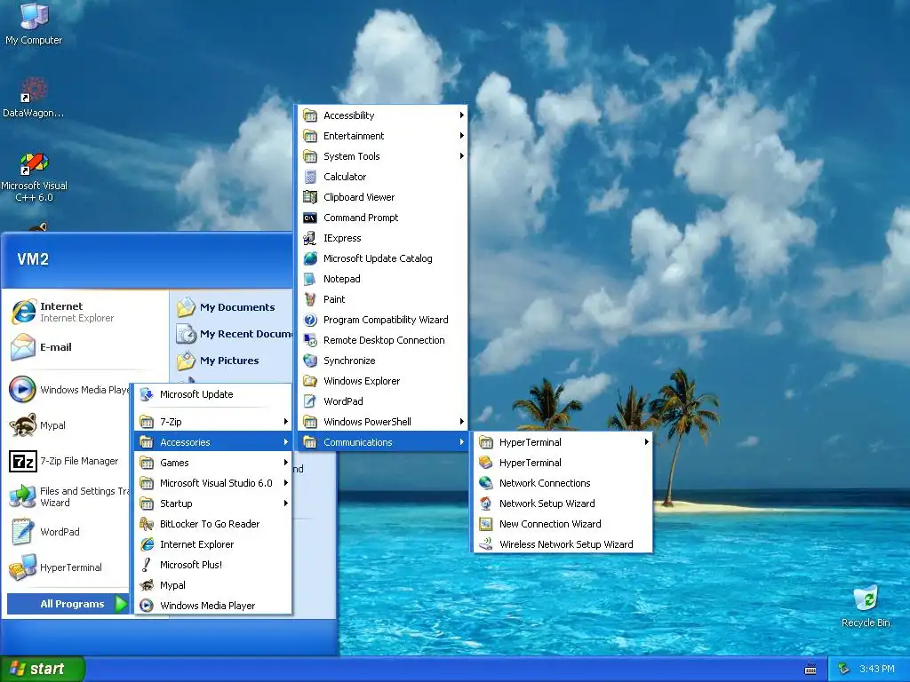Launch Windows Media Player from All Programs

tap(212, 606)
